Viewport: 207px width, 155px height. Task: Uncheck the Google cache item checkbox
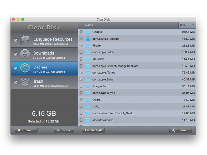click(x=81, y=32)
